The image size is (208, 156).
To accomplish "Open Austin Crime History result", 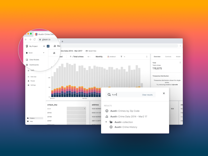I will click(x=126, y=127).
